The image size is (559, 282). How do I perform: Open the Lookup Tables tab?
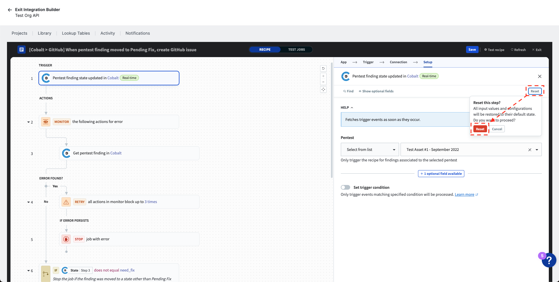76,33
